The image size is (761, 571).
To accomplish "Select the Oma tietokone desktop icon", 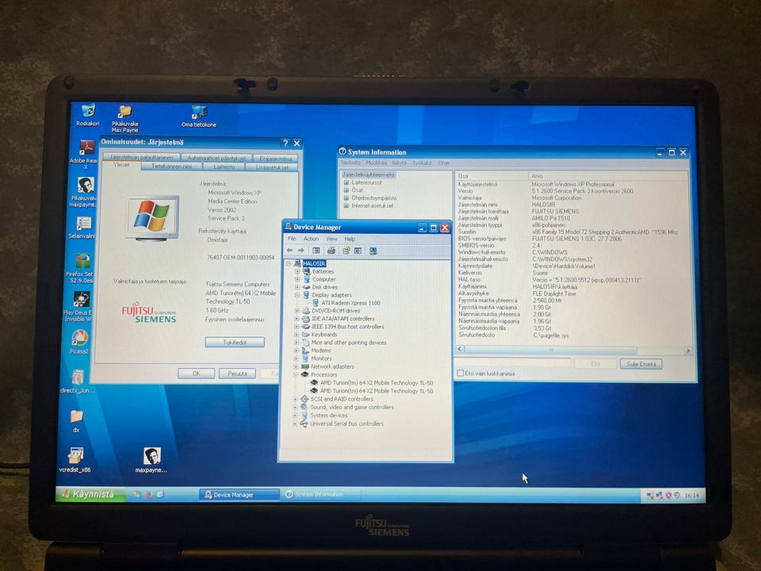I will coord(199,116).
